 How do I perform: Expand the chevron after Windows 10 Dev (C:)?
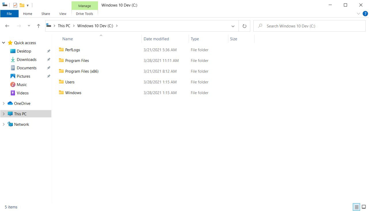(117, 26)
